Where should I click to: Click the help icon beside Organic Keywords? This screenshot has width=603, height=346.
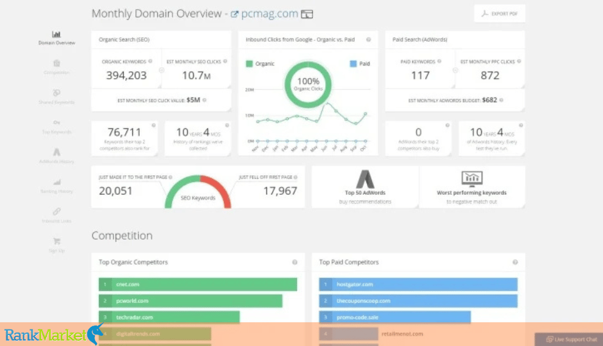[x=150, y=62]
